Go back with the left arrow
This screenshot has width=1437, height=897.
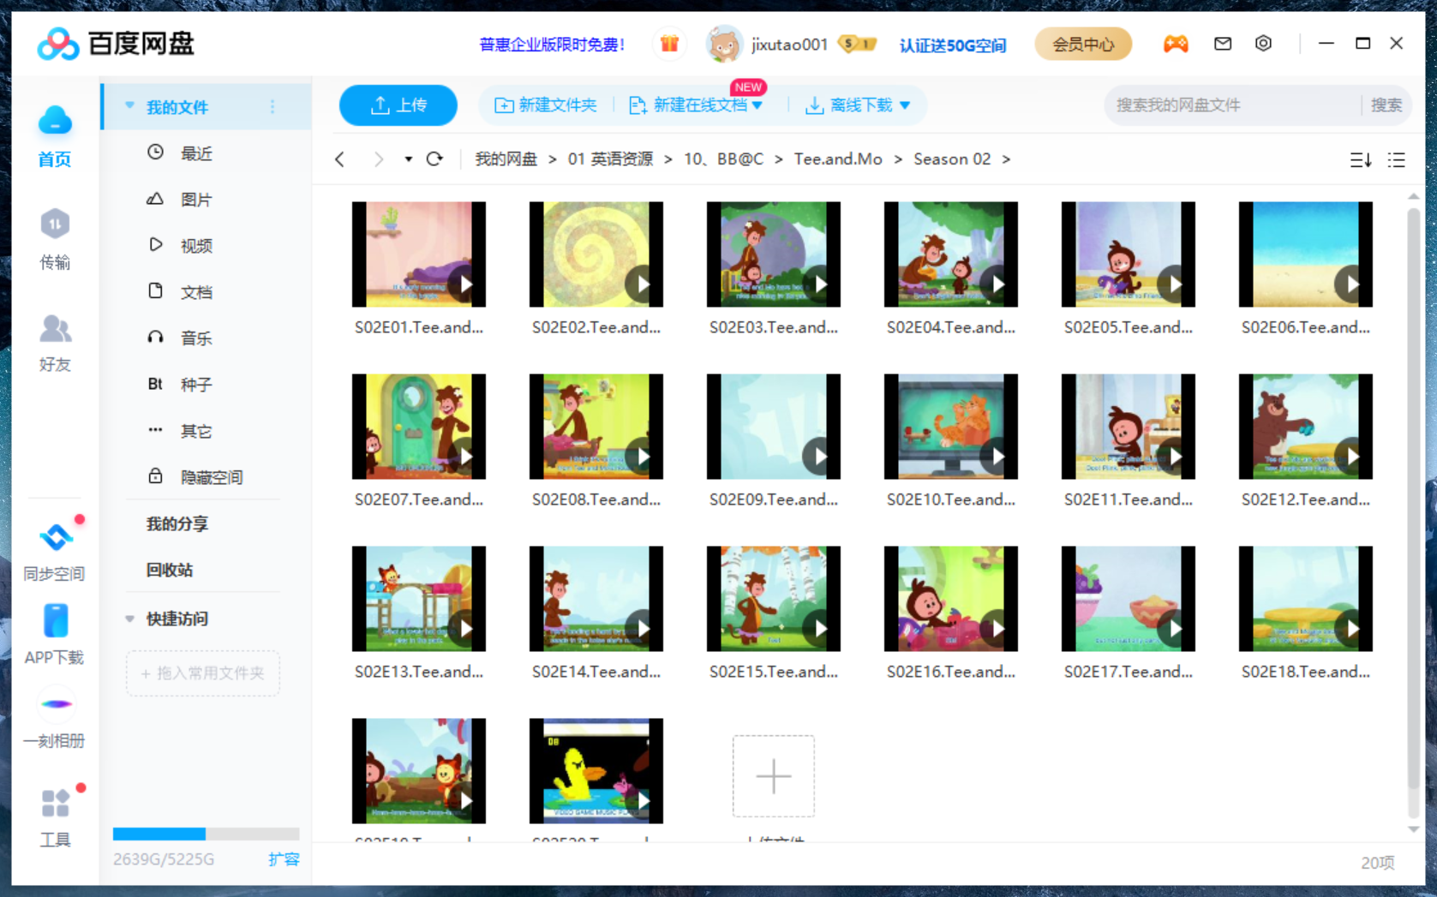point(340,159)
